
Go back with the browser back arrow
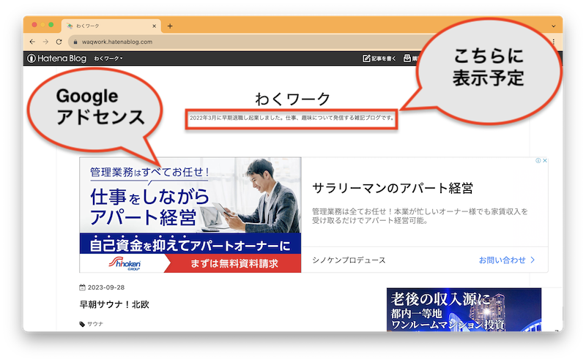32,42
